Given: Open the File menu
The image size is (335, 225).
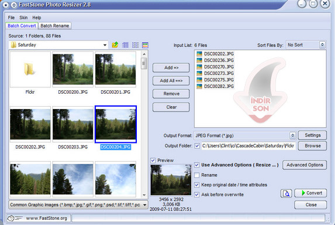Looking at the screenshot, I should pos(11,18).
